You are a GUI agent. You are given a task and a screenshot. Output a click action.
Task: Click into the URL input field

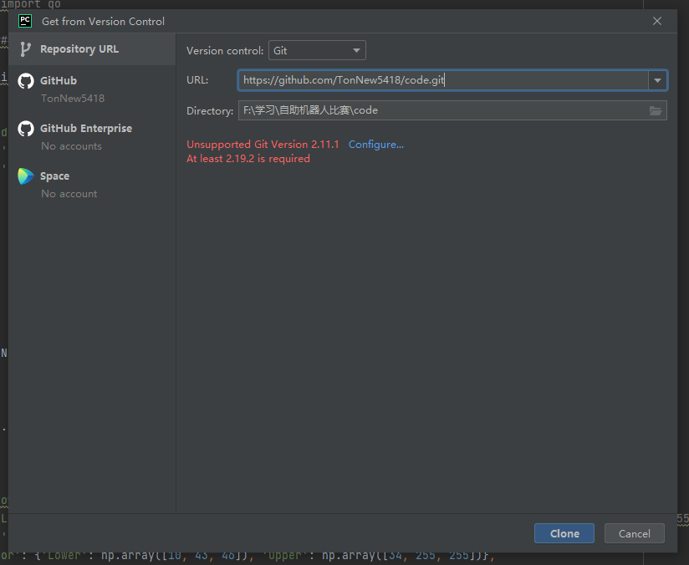tap(443, 80)
